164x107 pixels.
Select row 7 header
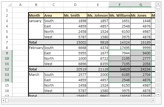pos(7,42)
